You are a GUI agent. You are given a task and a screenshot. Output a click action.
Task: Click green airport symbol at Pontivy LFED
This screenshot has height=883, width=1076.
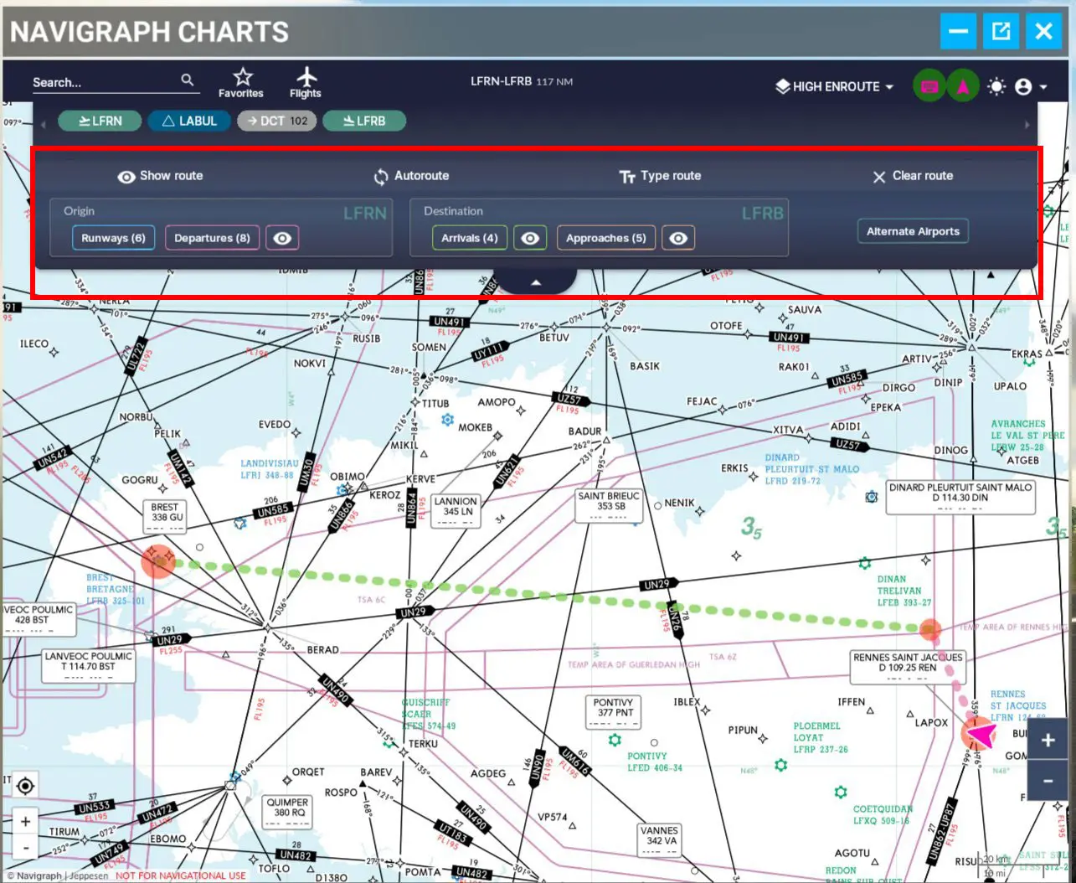pos(615,741)
